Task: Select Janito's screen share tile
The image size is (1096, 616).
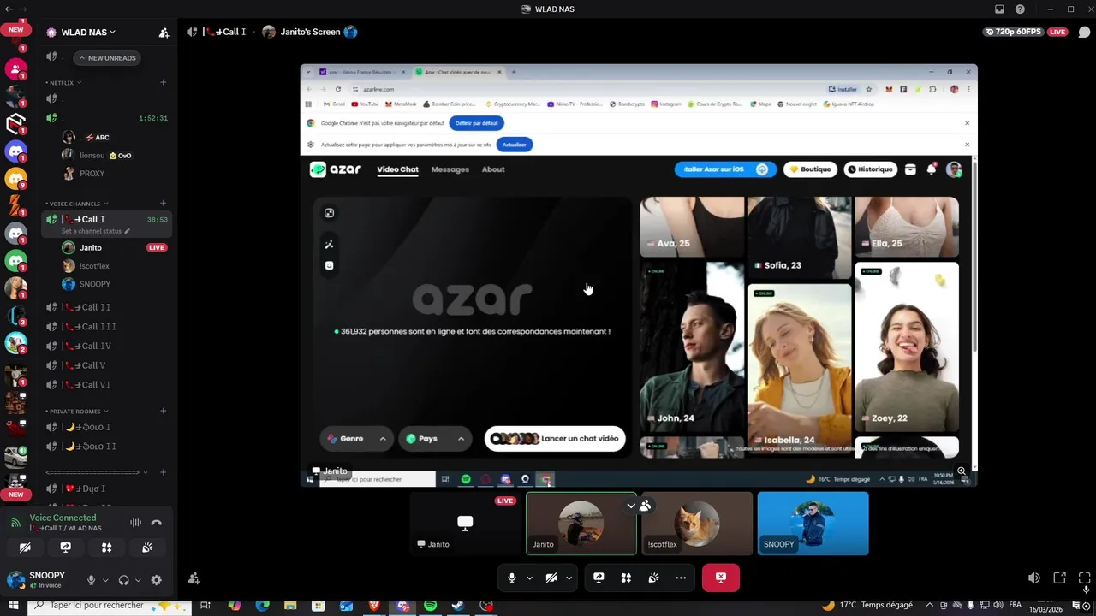Action: [x=466, y=524]
